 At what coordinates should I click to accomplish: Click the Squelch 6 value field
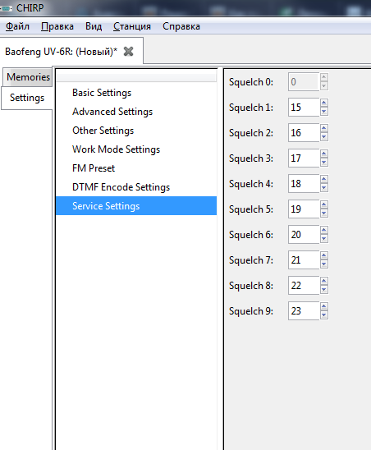point(304,235)
